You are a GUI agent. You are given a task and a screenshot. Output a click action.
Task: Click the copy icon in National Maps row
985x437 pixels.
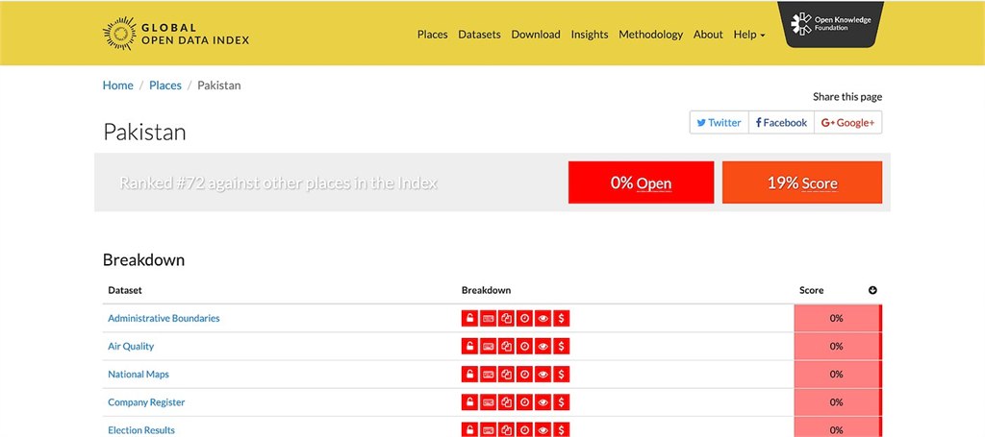[506, 375]
